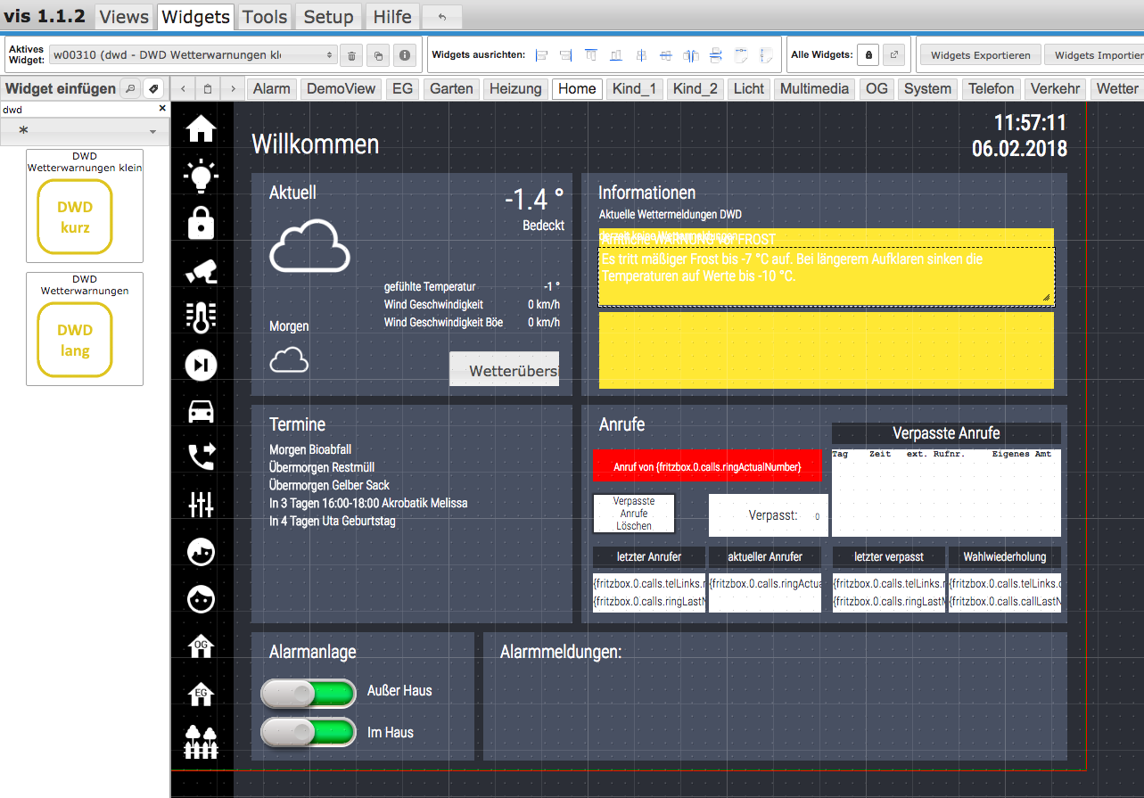Expand the widget set filter dropdown
This screenshot has height=798, width=1144.
pos(84,131)
